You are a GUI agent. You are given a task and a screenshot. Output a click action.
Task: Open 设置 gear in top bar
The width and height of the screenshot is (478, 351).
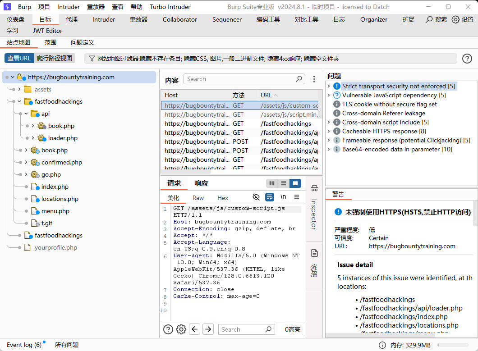click(455, 19)
